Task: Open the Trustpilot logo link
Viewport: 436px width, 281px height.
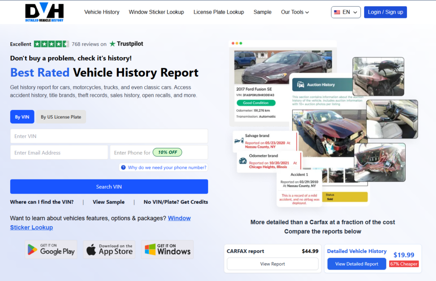Action: [126, 44]
